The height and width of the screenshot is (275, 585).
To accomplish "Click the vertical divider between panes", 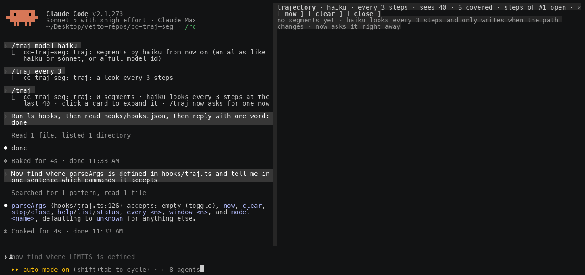I will [x=275, y=124].
